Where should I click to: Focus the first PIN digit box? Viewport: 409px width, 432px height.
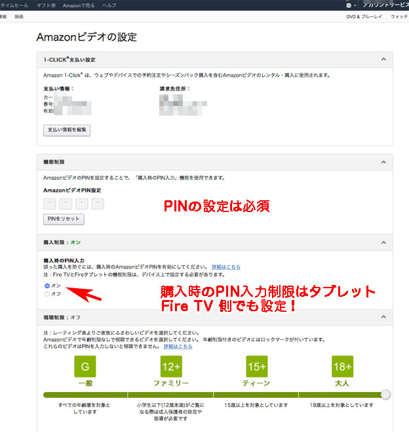point(50,204)
